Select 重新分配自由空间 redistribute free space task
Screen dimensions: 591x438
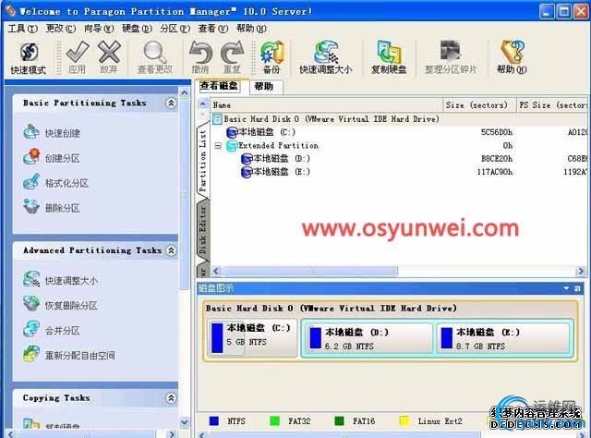[x=69, y=355]
